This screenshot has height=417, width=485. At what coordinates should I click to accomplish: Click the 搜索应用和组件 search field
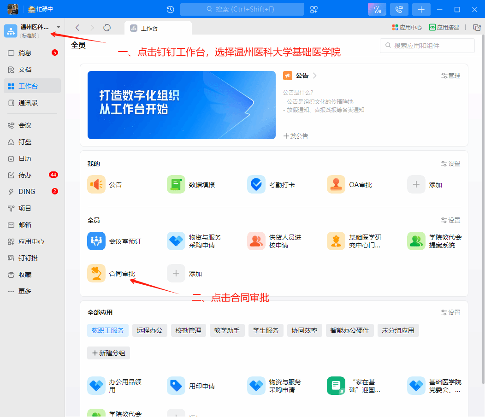(x=427, y=46)
